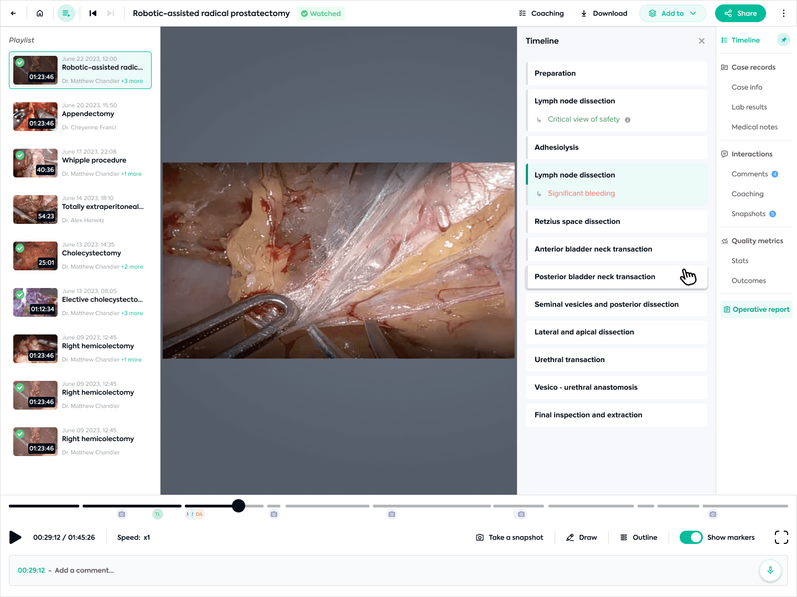Toggle Show markers switch
Screen dimensions: 797x597
[691, 537]
